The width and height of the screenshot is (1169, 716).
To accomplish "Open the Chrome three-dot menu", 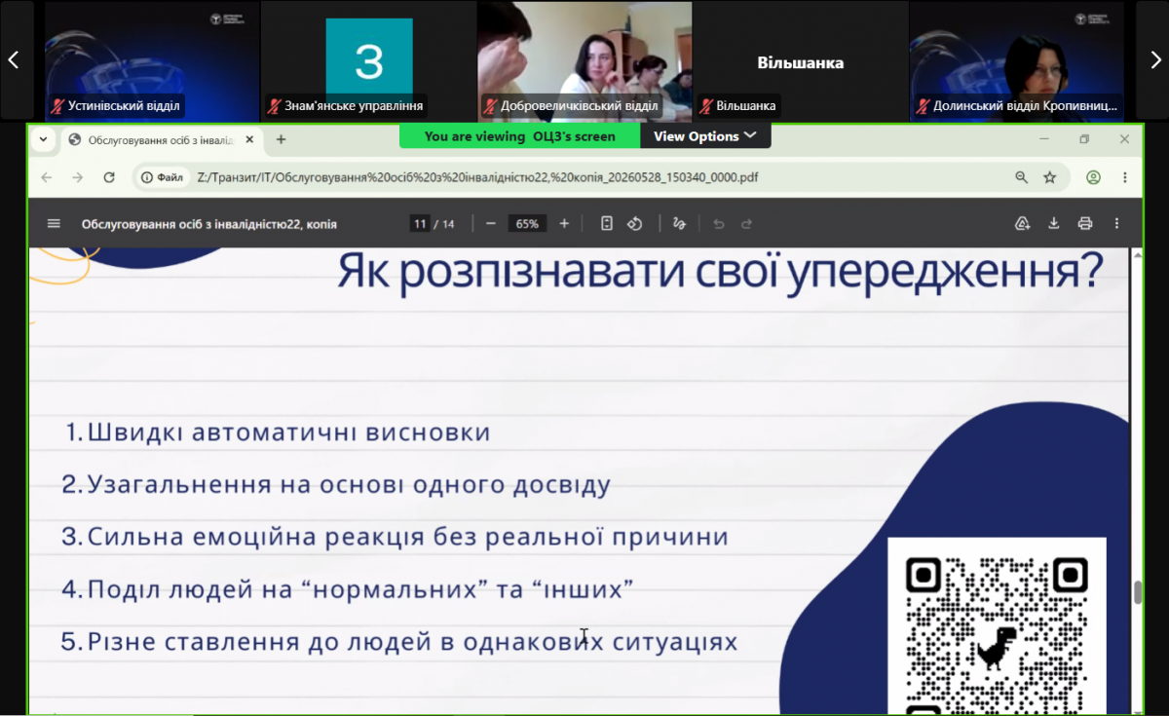I will [x=1125, y=177].
